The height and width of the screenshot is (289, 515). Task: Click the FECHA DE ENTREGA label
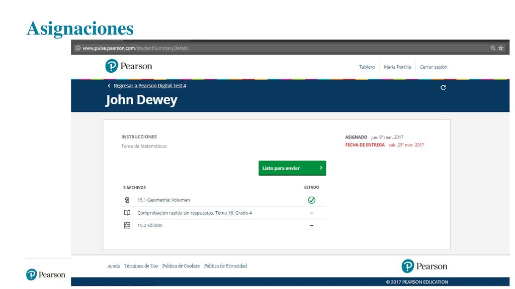tap(365, 145)
